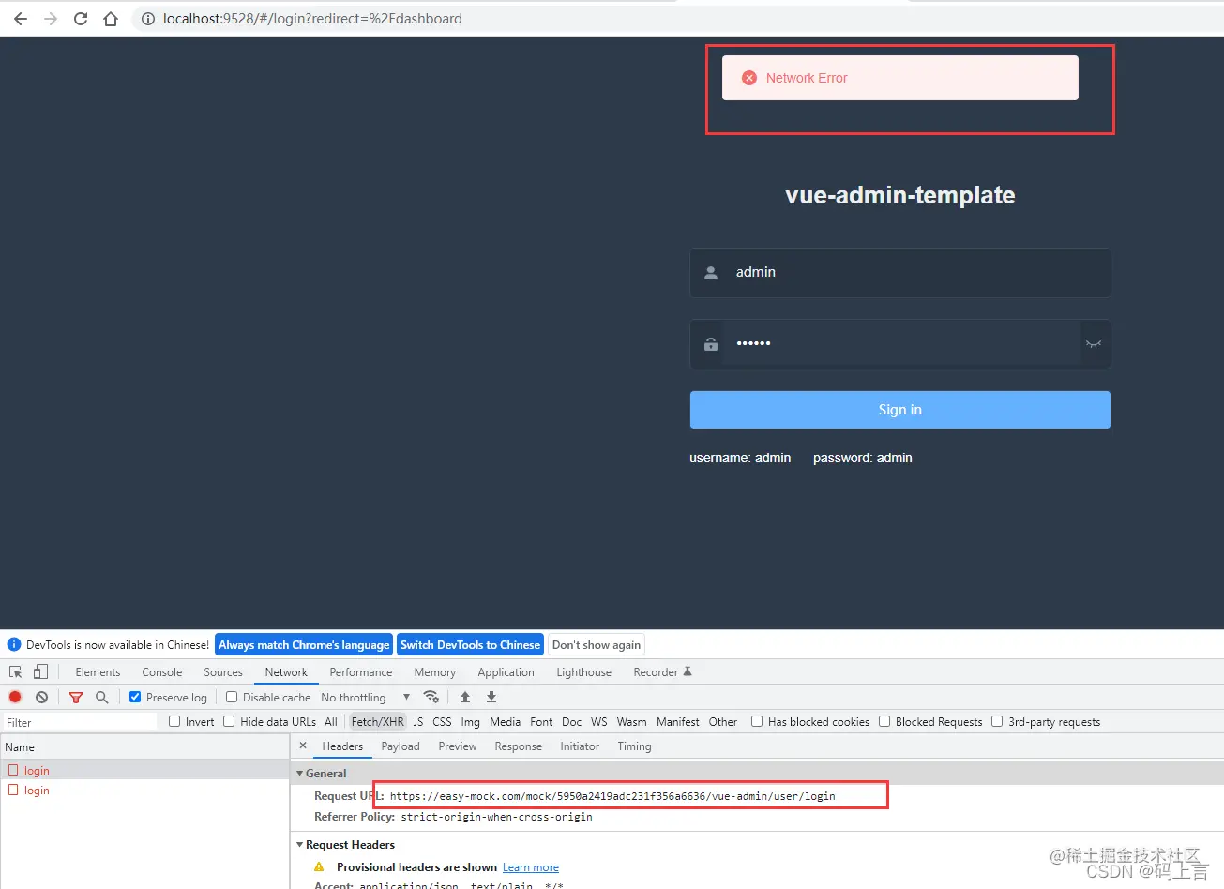Open the Memory tab
Image resolution: width=1224 pixels, height=889 pixels.
click(435, 672)
